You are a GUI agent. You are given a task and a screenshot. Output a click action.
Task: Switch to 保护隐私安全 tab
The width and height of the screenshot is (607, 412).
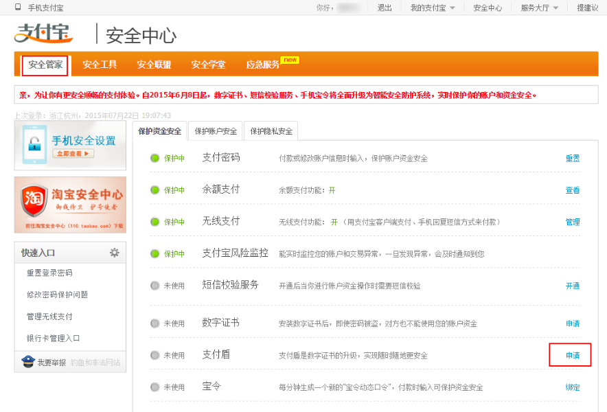tap(271, 131)
